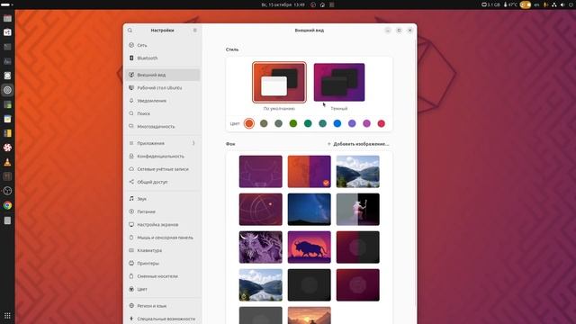Click the home icon in the top bar
This screenshot has width=576, height=324.
tap(322, 4)
